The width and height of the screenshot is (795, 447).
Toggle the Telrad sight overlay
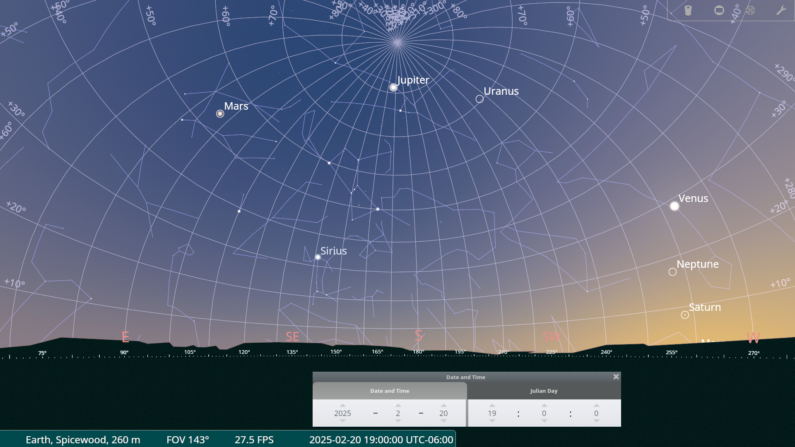coord(750,11)
